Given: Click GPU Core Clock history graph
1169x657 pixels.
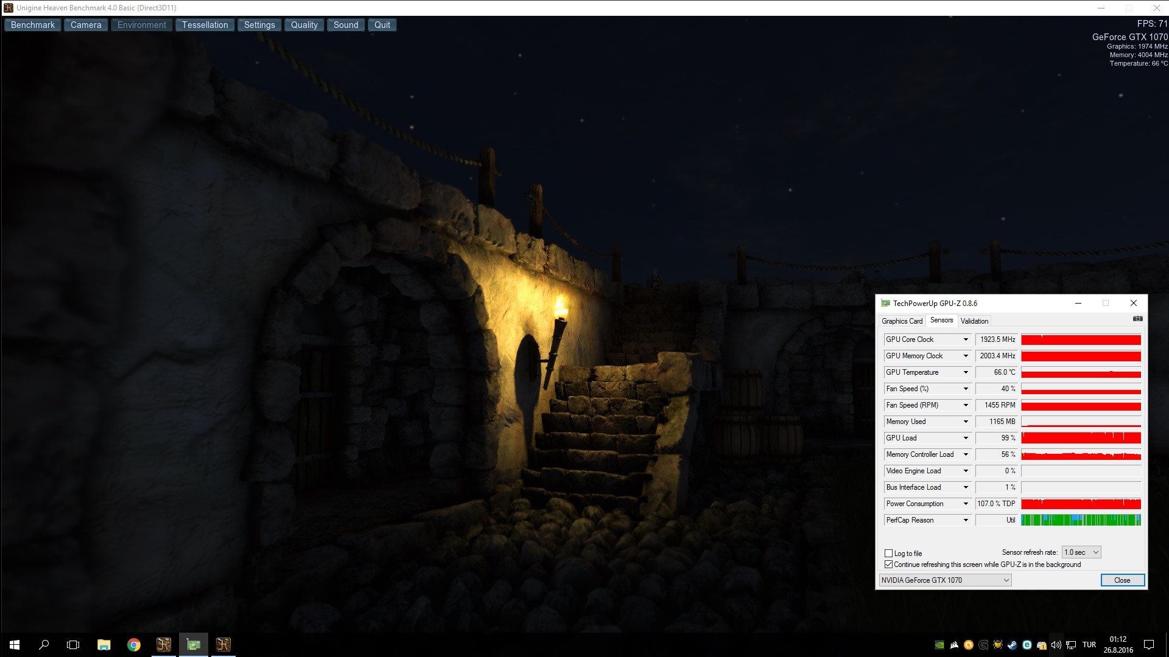Looking at the screenshot, I should pos(1081,339).
